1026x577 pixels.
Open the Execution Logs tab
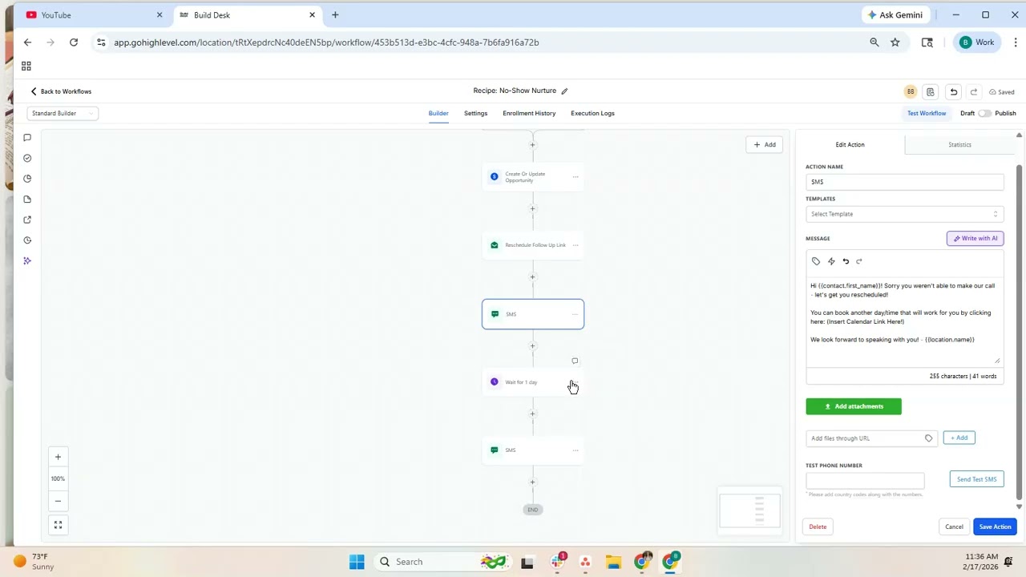592,113
